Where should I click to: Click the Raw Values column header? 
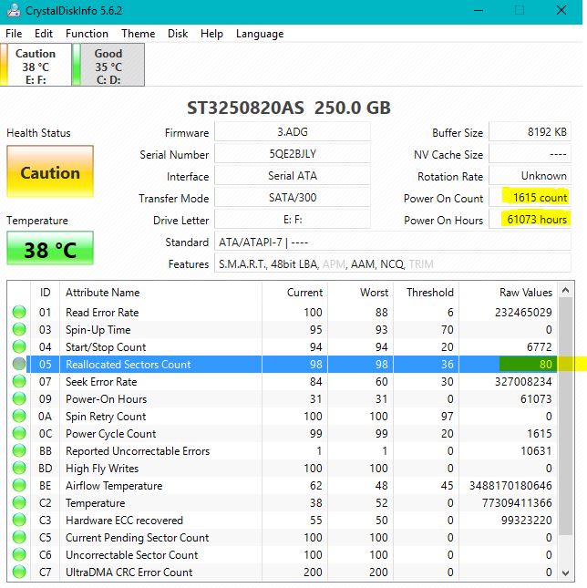pos(509,292)
